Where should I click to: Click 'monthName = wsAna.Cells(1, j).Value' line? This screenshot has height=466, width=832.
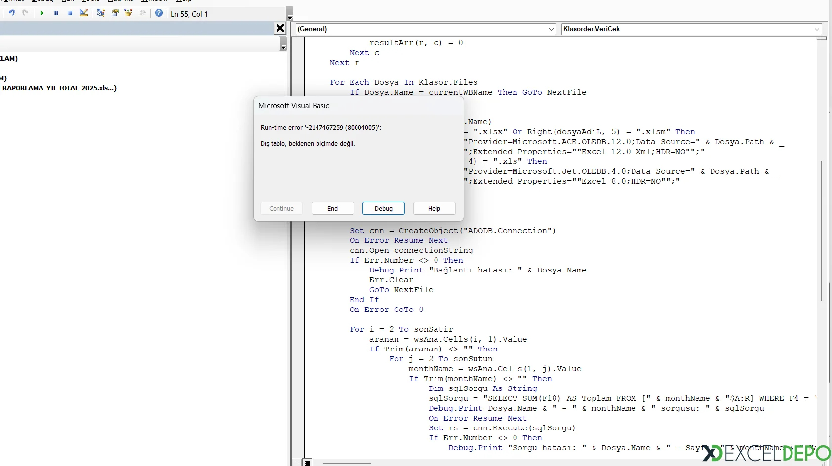[495, 369]
